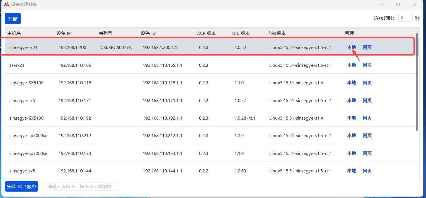Click device ID 192.168.110.118.1.1

click(163, 83)
